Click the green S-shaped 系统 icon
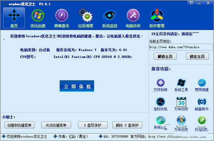This screenshot has width=214, height=141. 160,120
